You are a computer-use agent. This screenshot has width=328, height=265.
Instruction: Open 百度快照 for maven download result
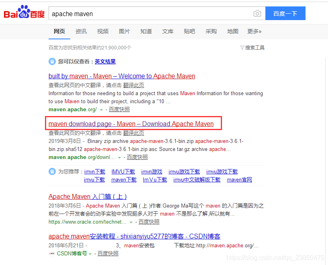point(137,157)
